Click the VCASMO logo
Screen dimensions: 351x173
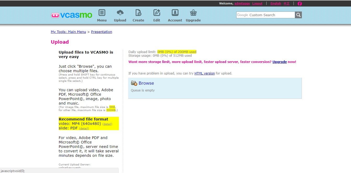pyautogui.click(x=72, y=15)
